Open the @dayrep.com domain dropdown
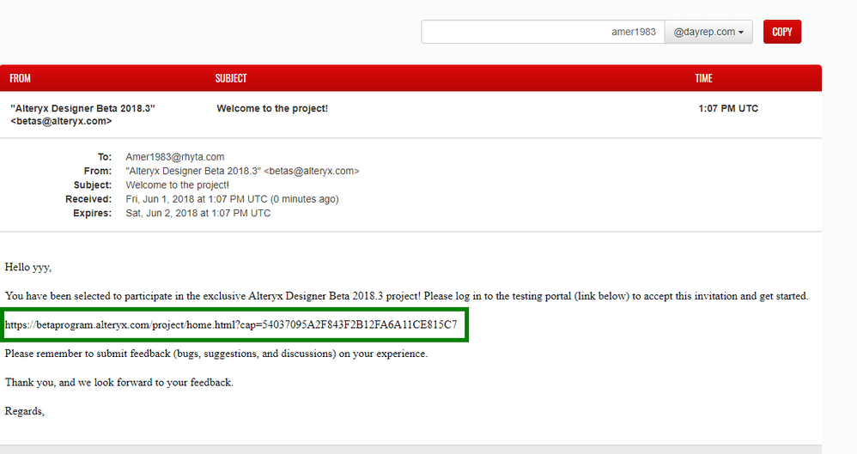 click(708, 32)
